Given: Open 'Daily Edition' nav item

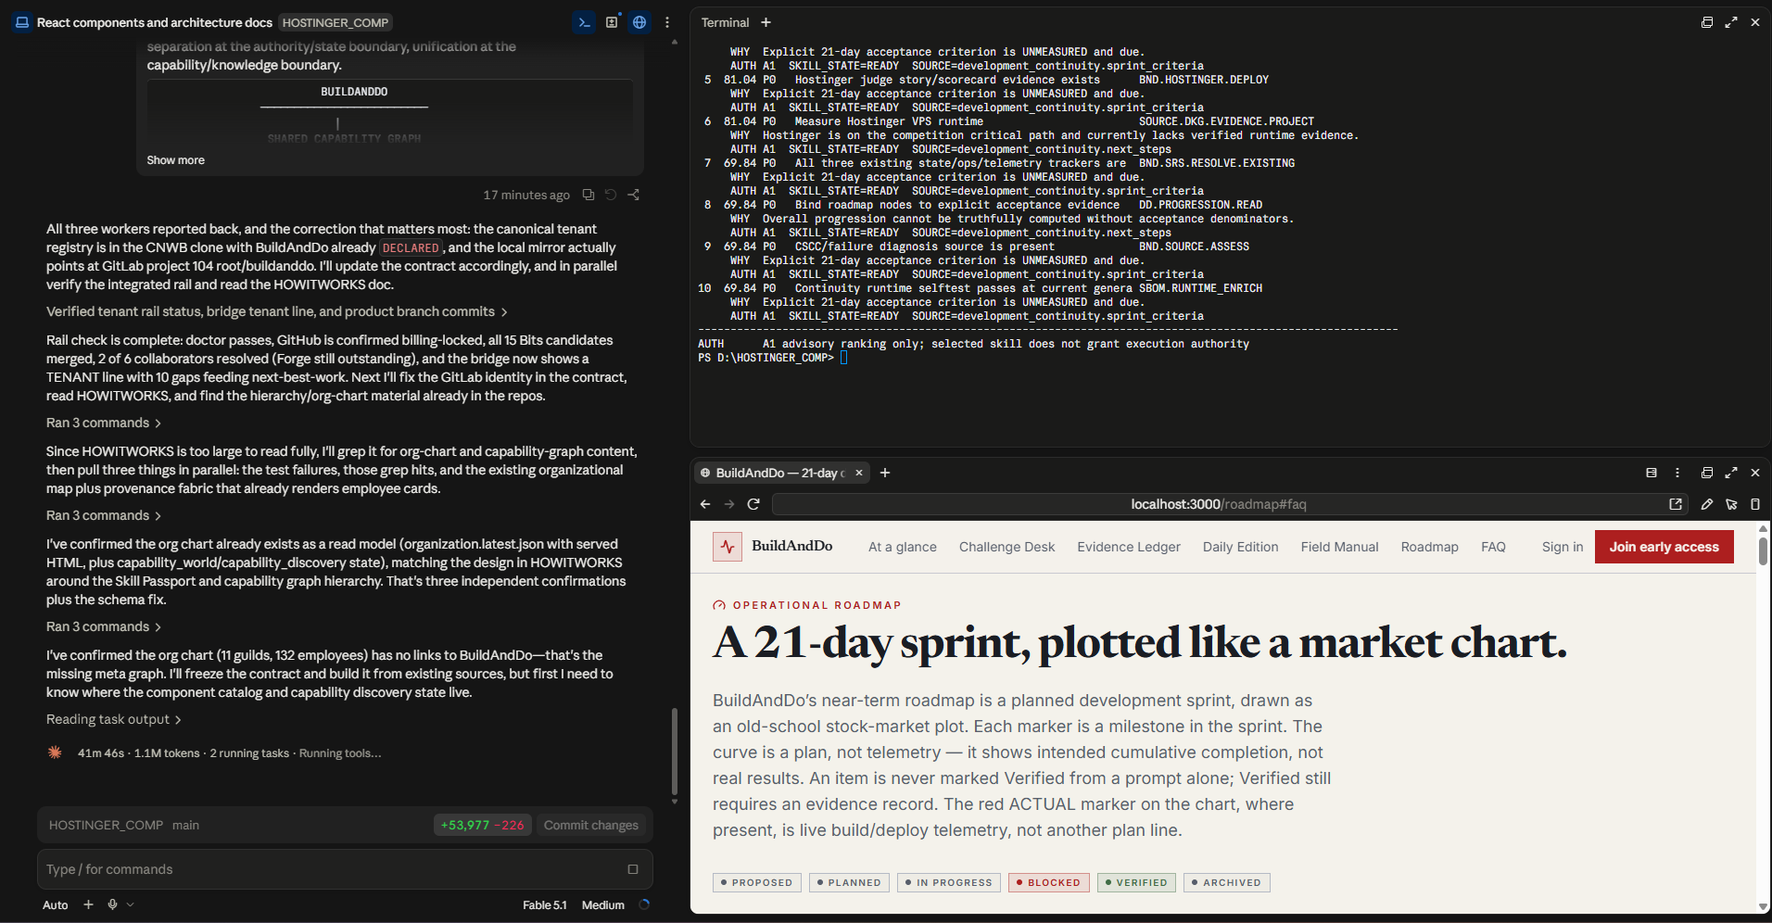Looking at the screenshot, I should (x=1241, y=547).
